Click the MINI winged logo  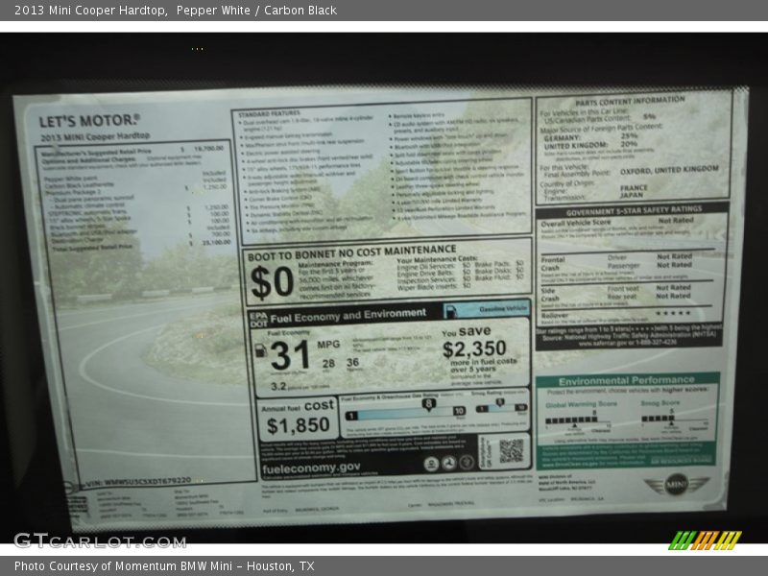(x=677, y=485)
